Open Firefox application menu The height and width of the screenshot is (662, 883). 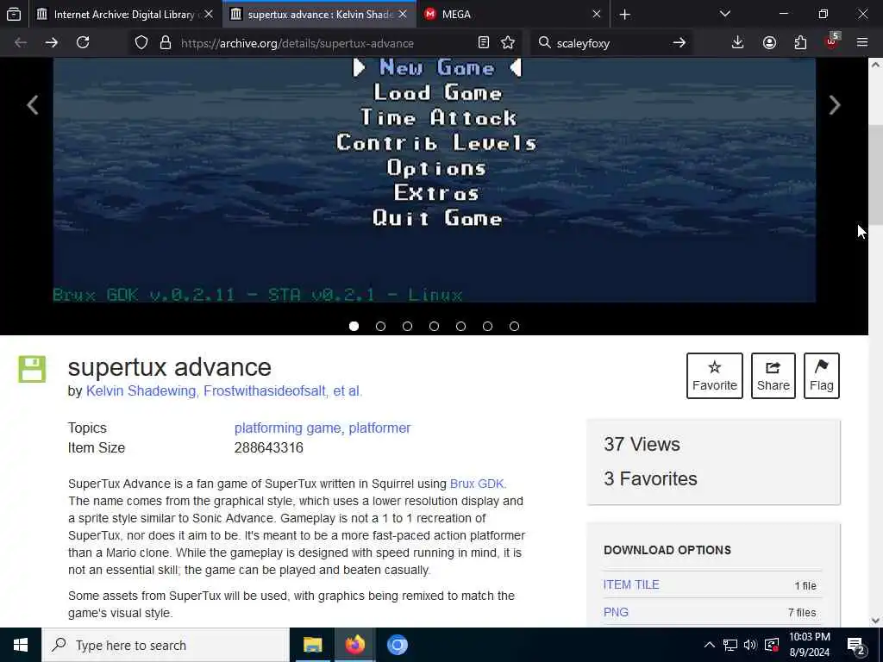pos(862,43)
